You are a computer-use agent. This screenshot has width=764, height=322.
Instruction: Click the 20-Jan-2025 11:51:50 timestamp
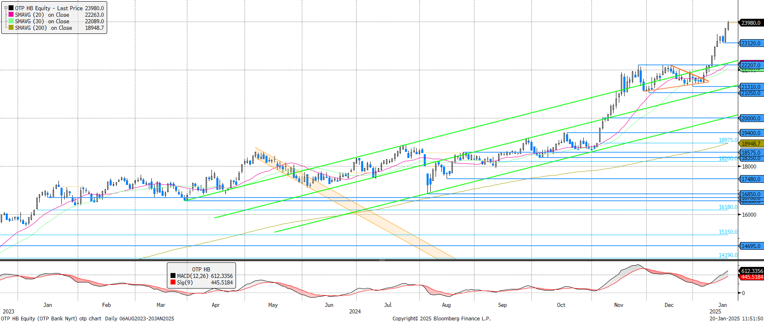736,318
